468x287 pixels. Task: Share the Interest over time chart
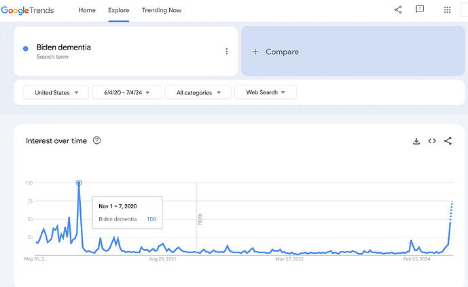[x=448, y=141]
